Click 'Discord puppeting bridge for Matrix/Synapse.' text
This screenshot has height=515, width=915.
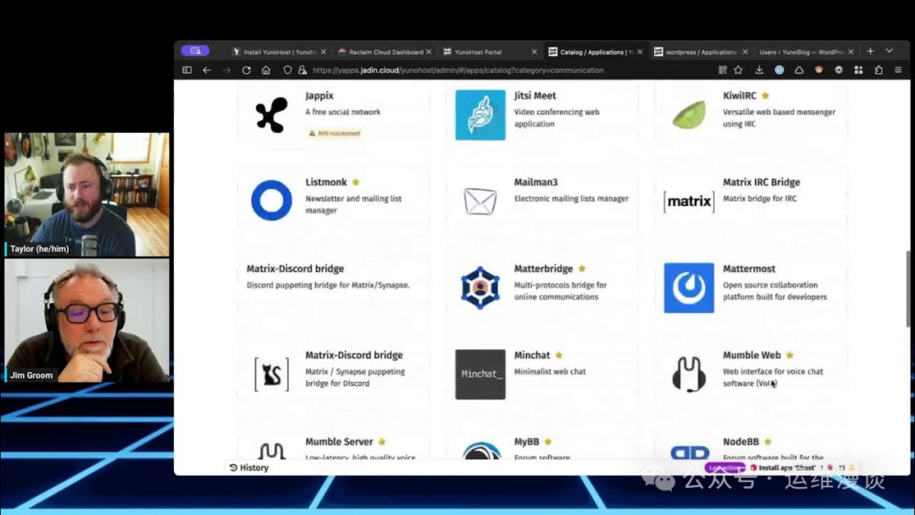coord(328,285)
